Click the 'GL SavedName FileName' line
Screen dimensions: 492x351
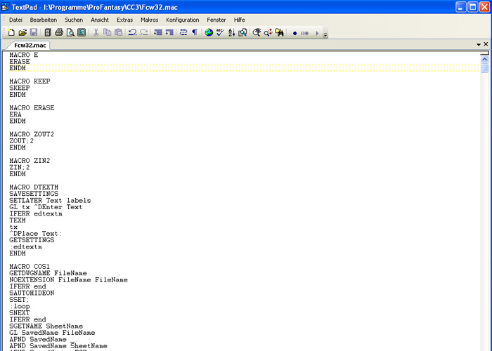pyautogui.click(x=52, y=333)
